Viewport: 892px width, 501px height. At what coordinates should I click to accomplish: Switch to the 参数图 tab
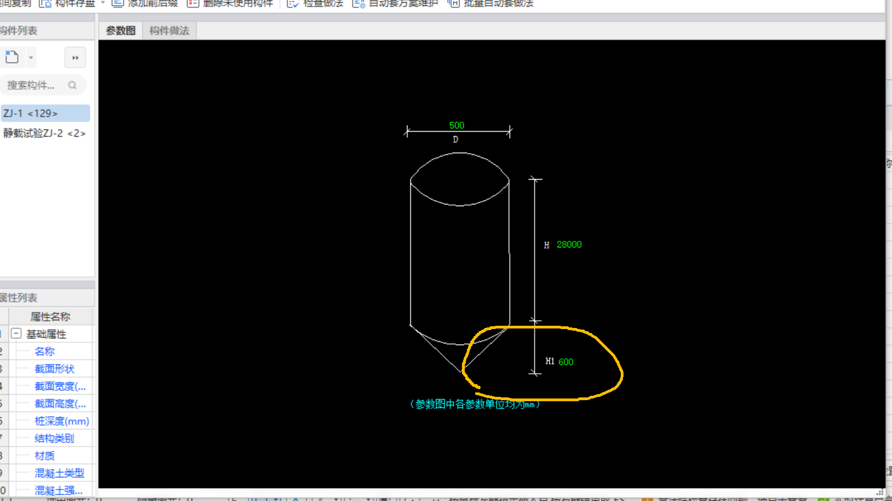coord(121,31)
